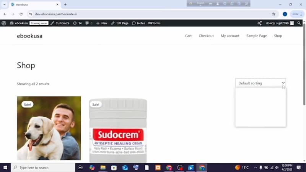Click the browser forward arrow
The height and width of the screenshot is (172, 306).
pos(13,14)
